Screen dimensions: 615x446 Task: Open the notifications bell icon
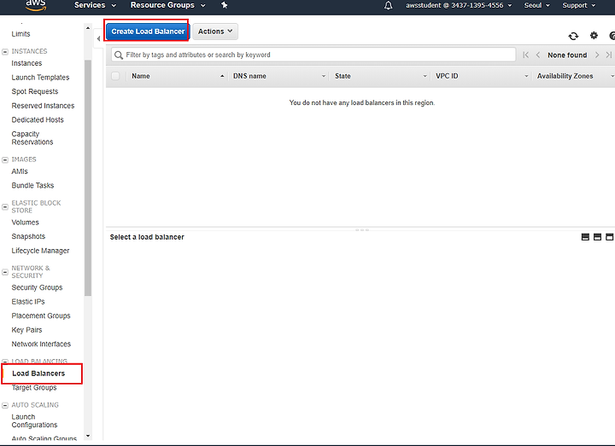[388, 5]
